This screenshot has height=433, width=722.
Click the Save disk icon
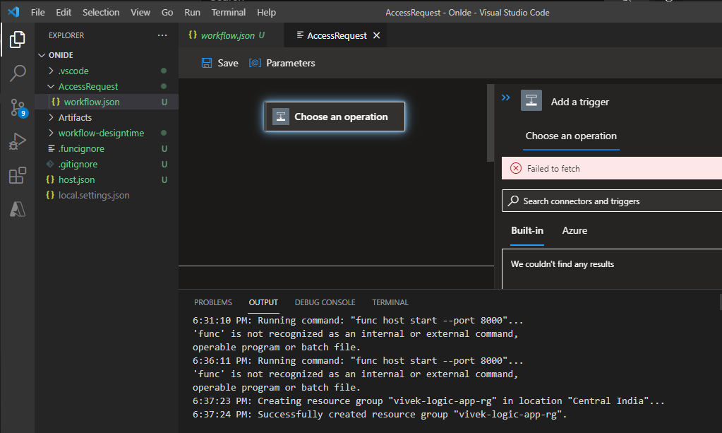(207, 63)
